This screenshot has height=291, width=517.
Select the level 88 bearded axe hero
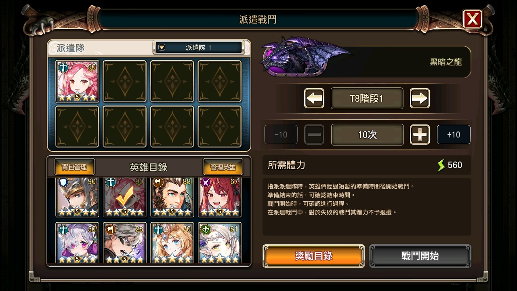[172, 197]
